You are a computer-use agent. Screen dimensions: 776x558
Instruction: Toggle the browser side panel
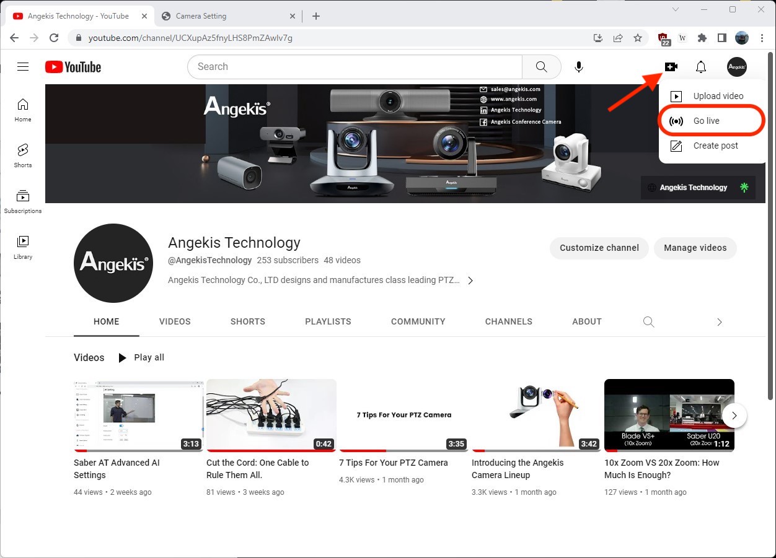pyautogui.click(x=721, y=38)
